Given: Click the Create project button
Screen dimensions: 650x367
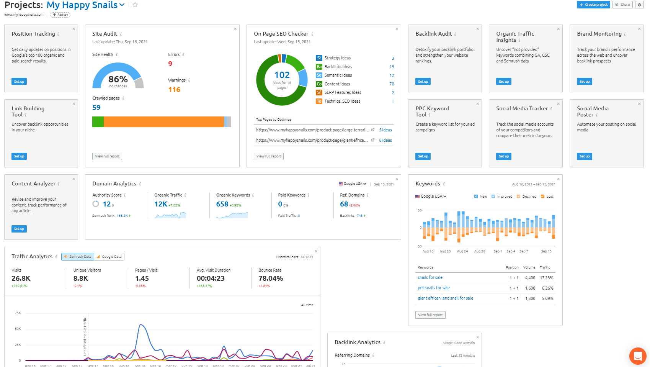Looking at the screenshot, I should pyautogui.click(x=593, y=5).
